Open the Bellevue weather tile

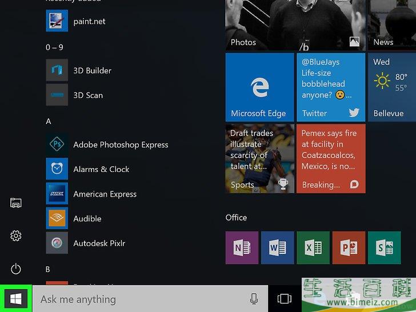pos(392,87)
